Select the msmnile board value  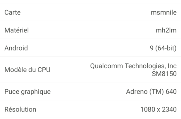pyautogui.click(x=163, y=12)
